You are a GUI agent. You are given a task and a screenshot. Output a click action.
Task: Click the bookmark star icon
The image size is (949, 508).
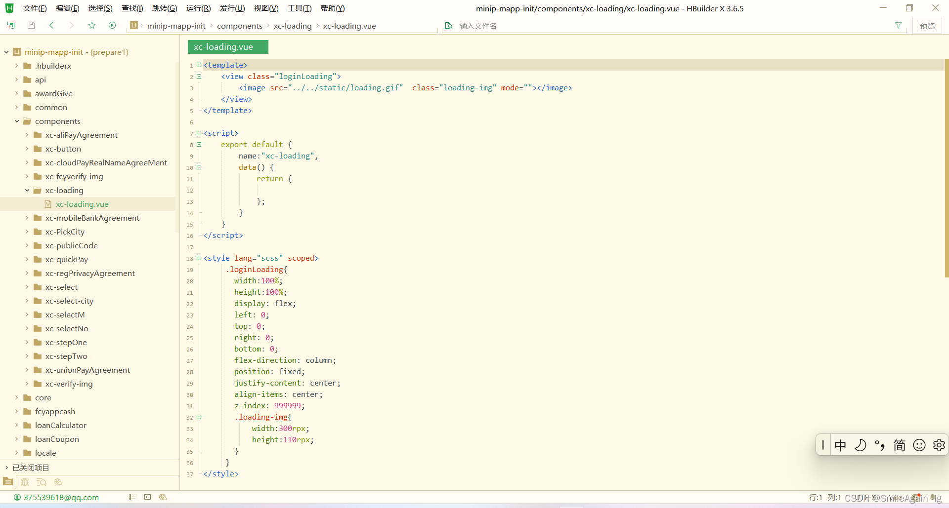click(x=92, y=25)
